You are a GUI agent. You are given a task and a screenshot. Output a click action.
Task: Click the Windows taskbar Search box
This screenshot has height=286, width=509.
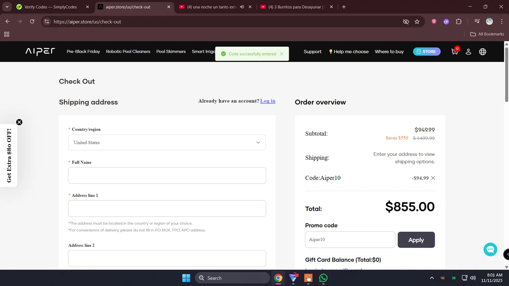click(232, 278)
